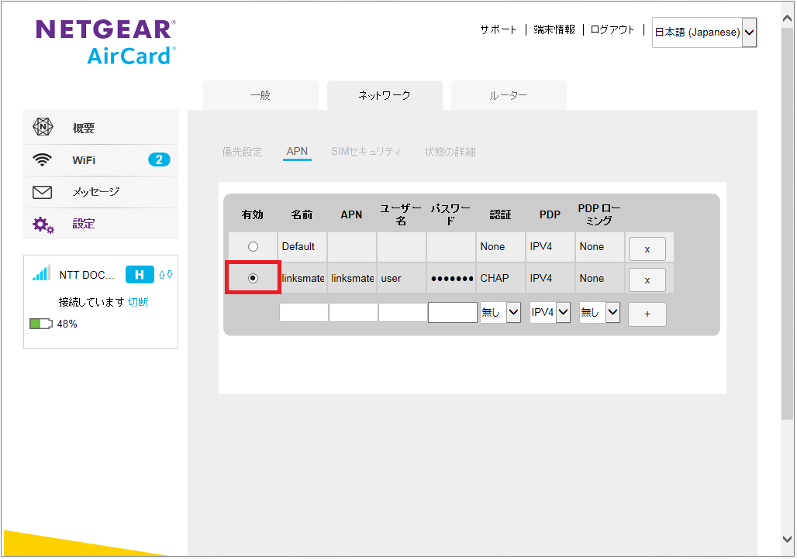Click the signal strength bars icon

pyautogui.click(x=41, y=273)
